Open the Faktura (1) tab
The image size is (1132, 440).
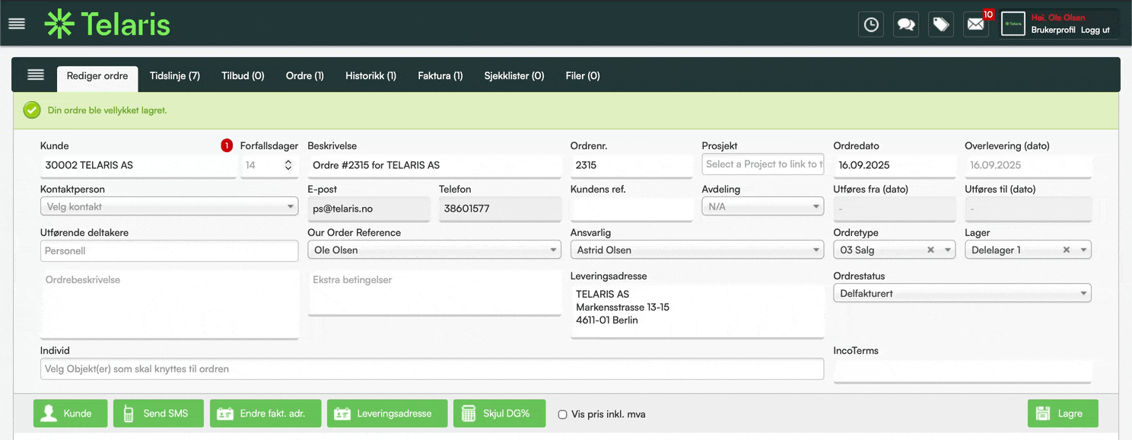[440, 76]
